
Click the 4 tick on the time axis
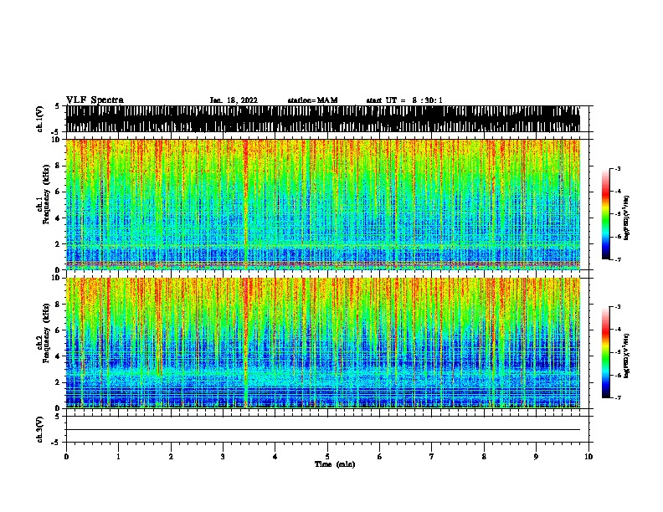[x=275, y=457]
